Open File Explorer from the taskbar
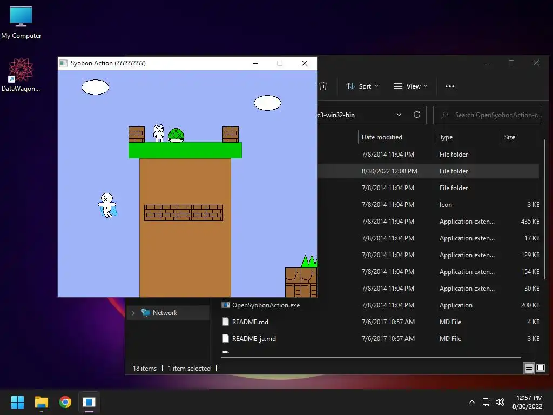 coord(41,402)
